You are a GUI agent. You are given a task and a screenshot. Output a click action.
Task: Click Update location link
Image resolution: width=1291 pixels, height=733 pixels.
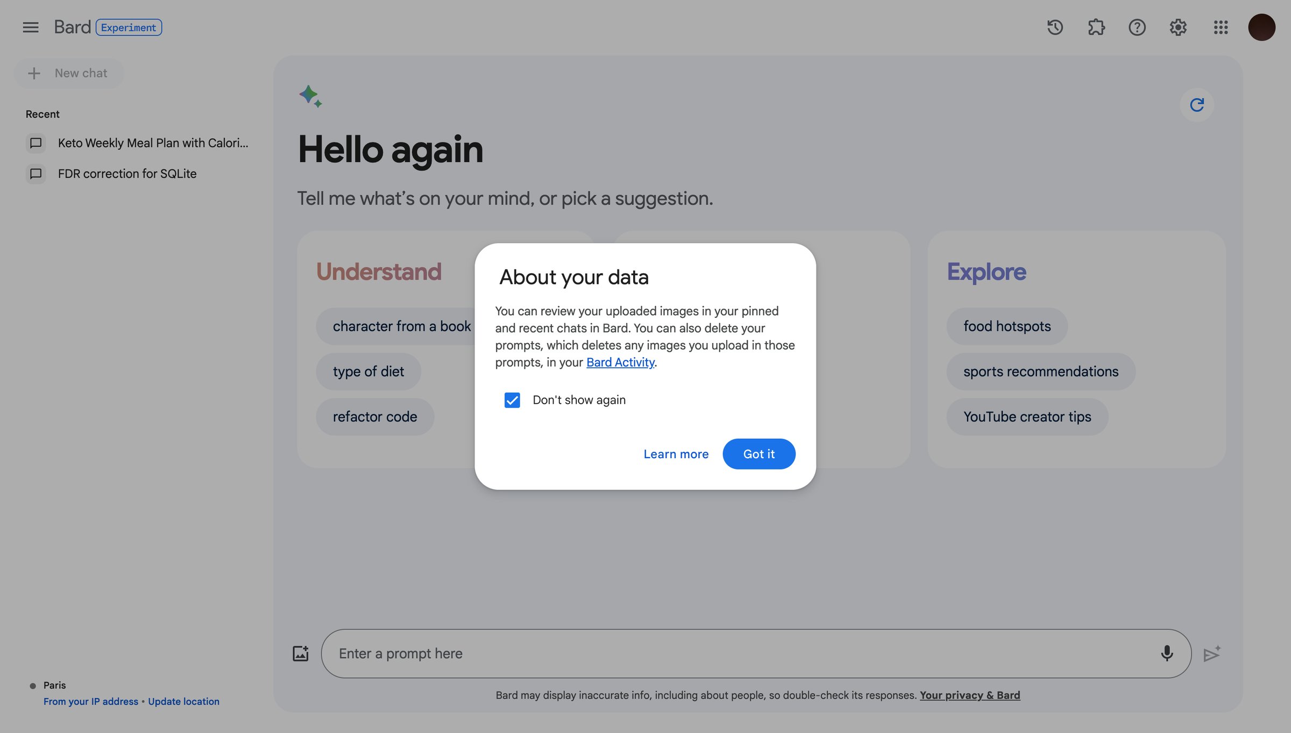tap(183, 702)
